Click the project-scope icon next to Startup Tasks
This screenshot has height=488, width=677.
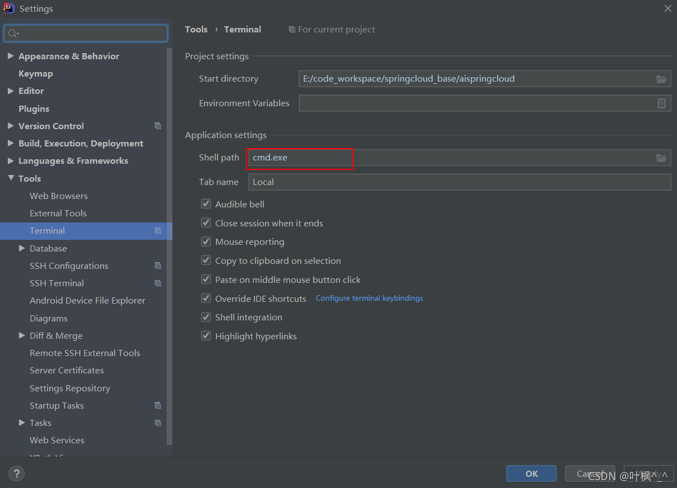pyautogui.click(x=158, y=406)
